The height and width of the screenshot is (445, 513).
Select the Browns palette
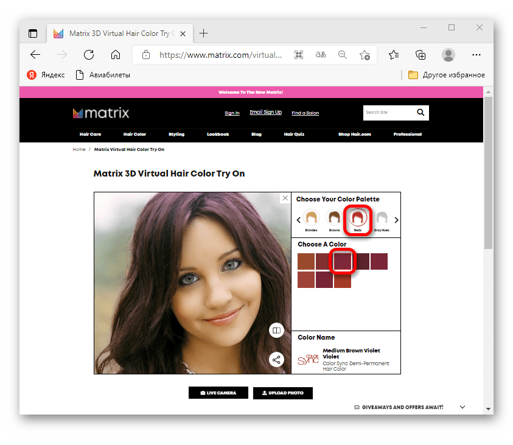(x=334, y=220)
